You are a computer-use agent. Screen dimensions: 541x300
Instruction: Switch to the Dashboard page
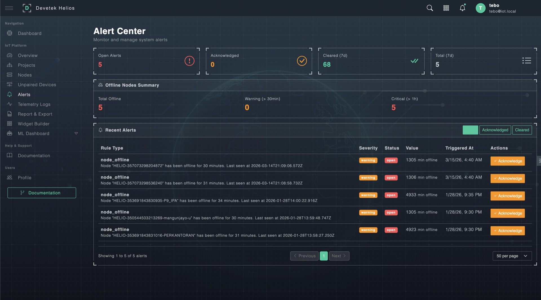pyautogui.click(x=30, y=33)
